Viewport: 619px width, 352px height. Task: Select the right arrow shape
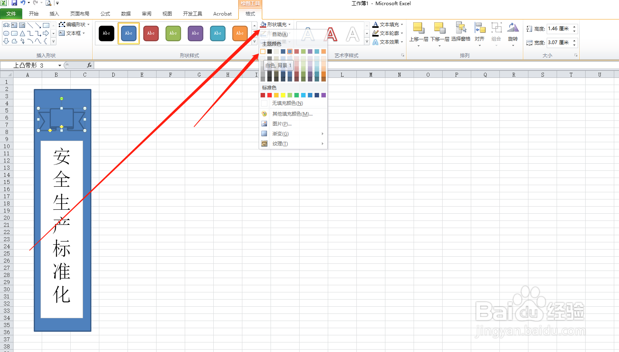click(x=46, y=33)
